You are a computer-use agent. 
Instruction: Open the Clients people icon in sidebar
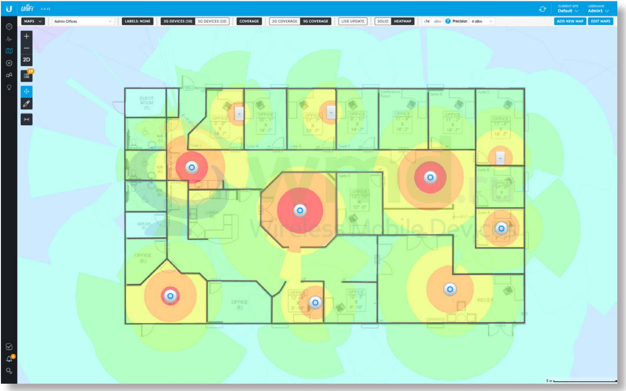coord(9,75)
